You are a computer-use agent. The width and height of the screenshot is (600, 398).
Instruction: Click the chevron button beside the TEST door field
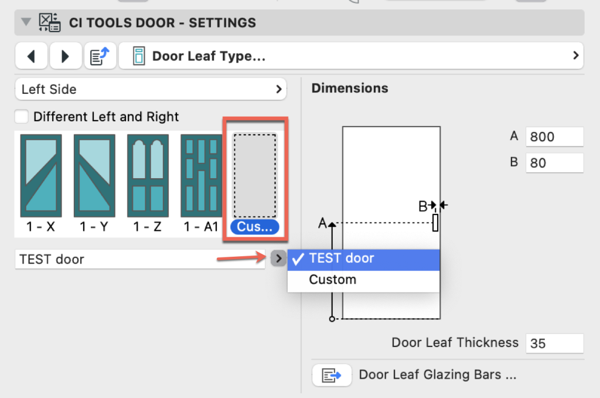(x=278, y=258)
